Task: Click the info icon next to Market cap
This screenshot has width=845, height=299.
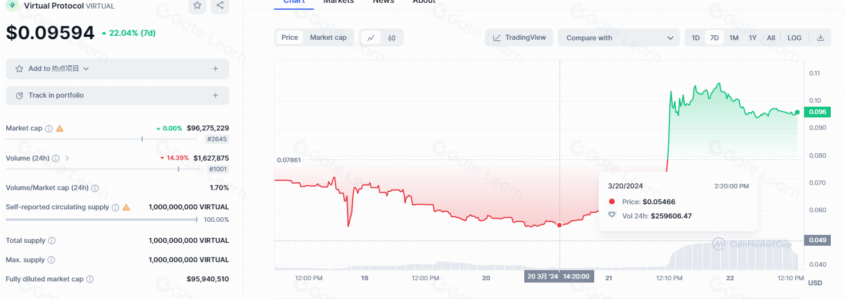Action: [49, 129]
